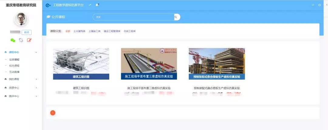328x130 pixels.
Task: Filter courses by 土建施工类
Action: (94, 31)
